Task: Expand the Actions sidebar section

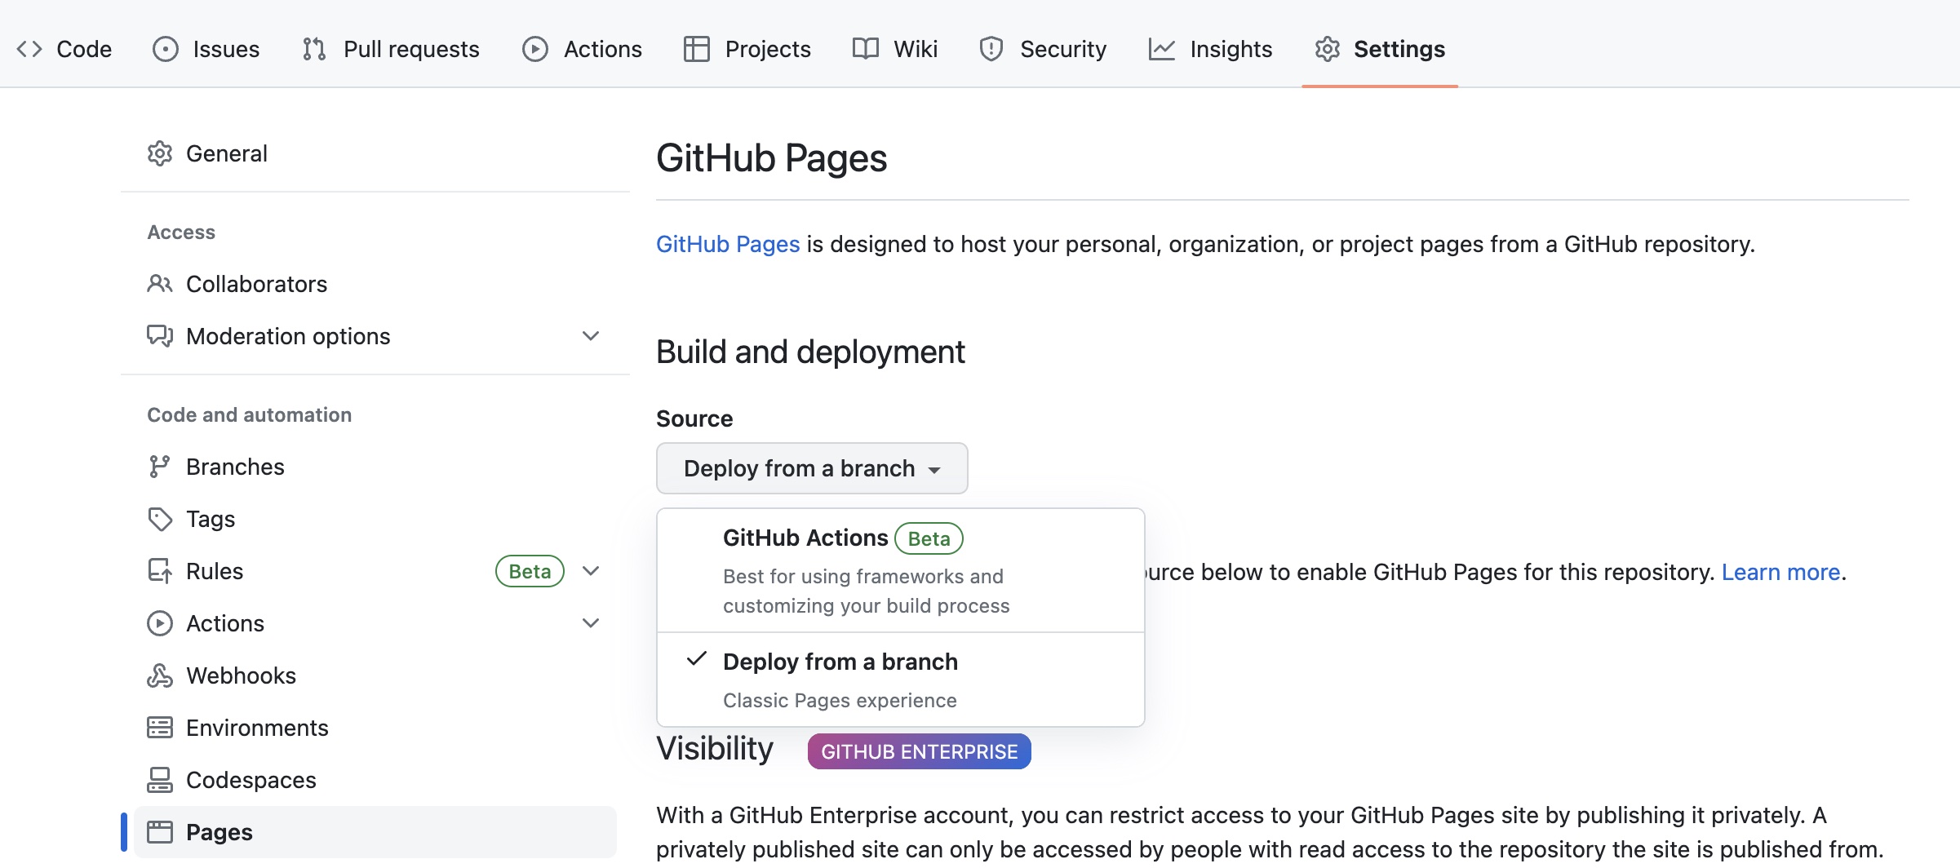Action: point(590,622)
